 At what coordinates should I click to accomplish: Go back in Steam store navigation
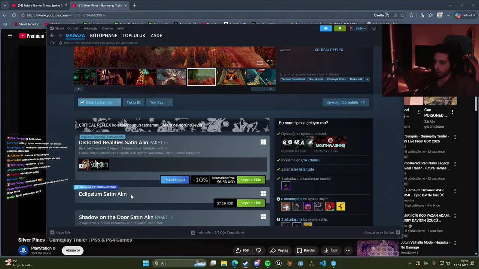(52, 35)
